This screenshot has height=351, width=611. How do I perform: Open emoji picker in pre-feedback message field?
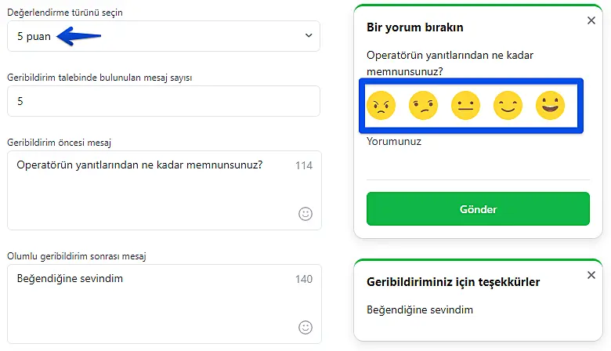pyautogui.click(x=305, y=214)
